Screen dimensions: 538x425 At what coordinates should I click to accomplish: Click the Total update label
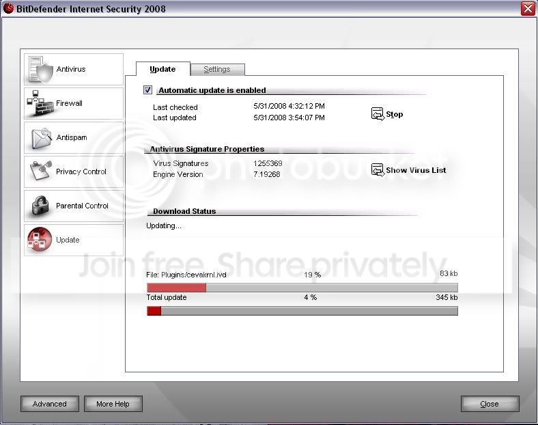point(167,297)
